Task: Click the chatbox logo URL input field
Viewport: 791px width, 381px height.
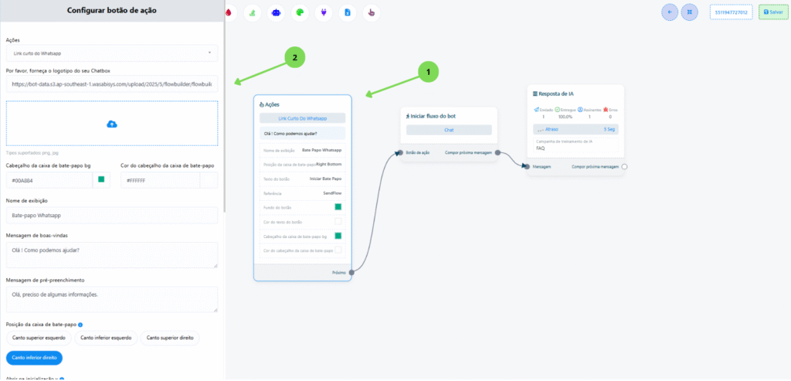Action: (112, 83)
